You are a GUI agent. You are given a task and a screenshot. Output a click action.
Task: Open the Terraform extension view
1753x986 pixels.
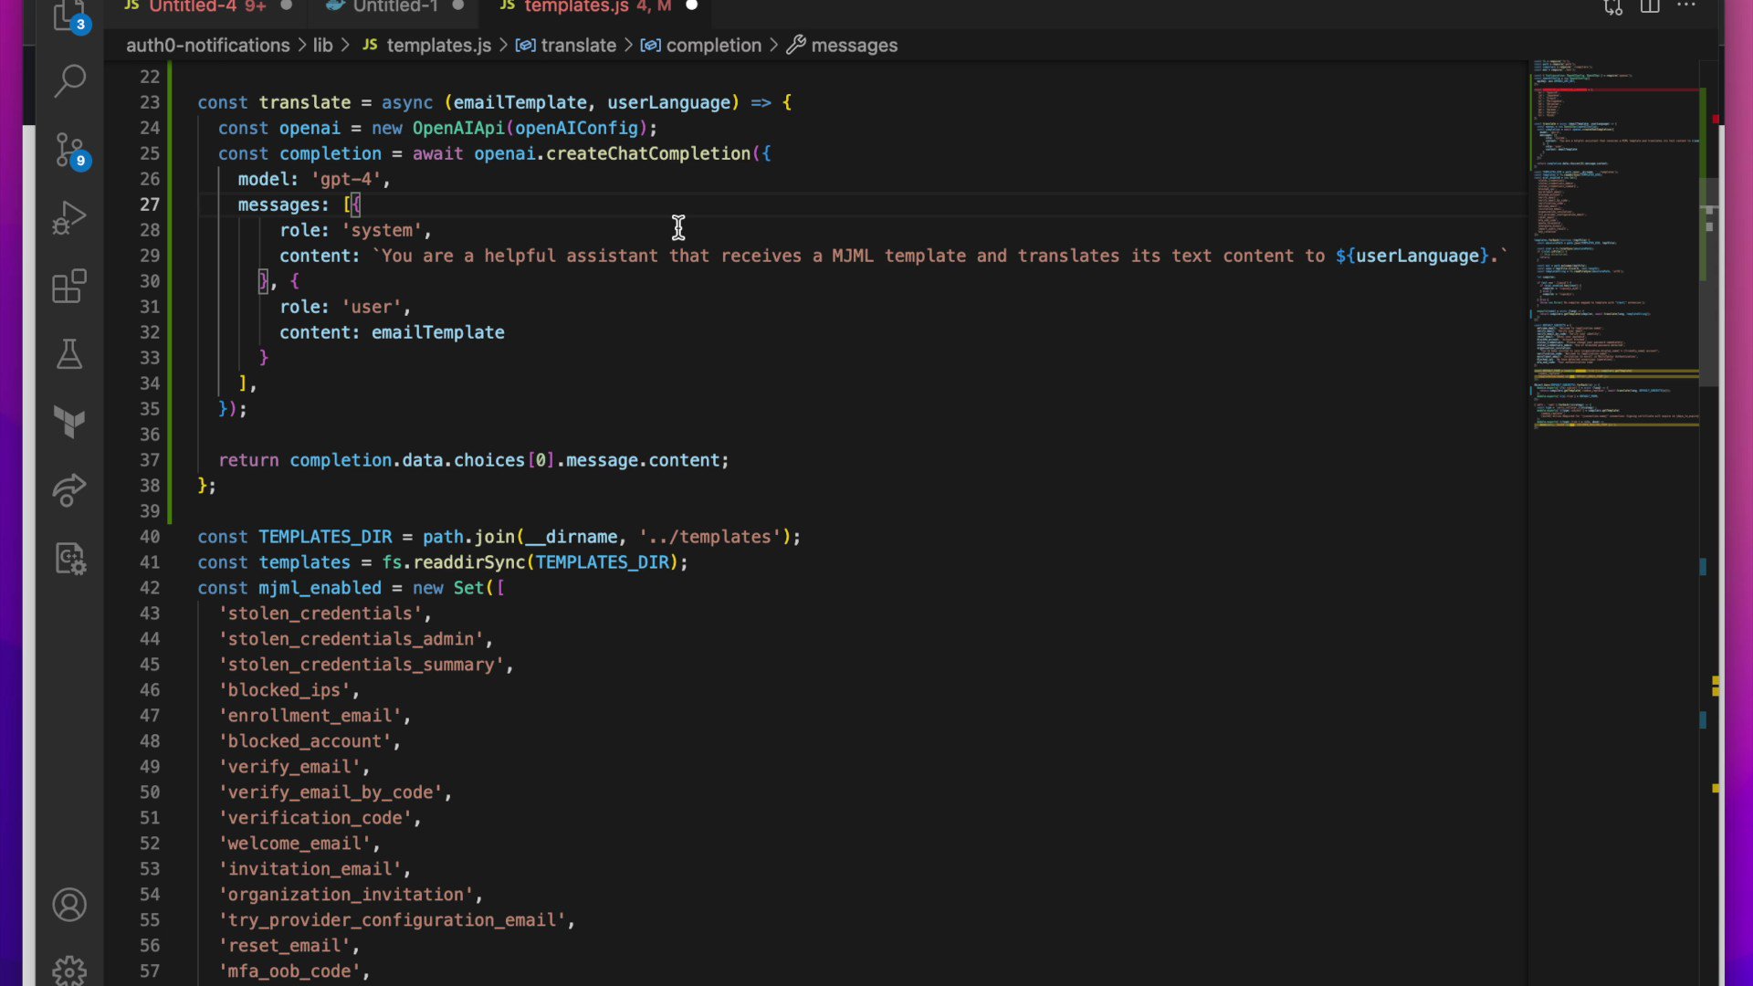click(69, 422)
